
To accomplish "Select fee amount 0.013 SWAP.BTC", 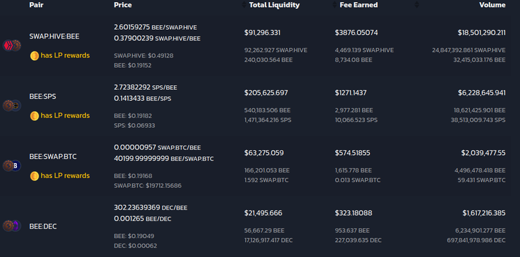I will 357,181.
